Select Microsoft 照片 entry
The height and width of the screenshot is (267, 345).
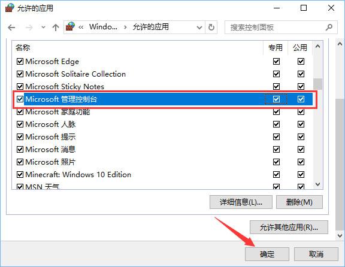[x=50, y=162]
